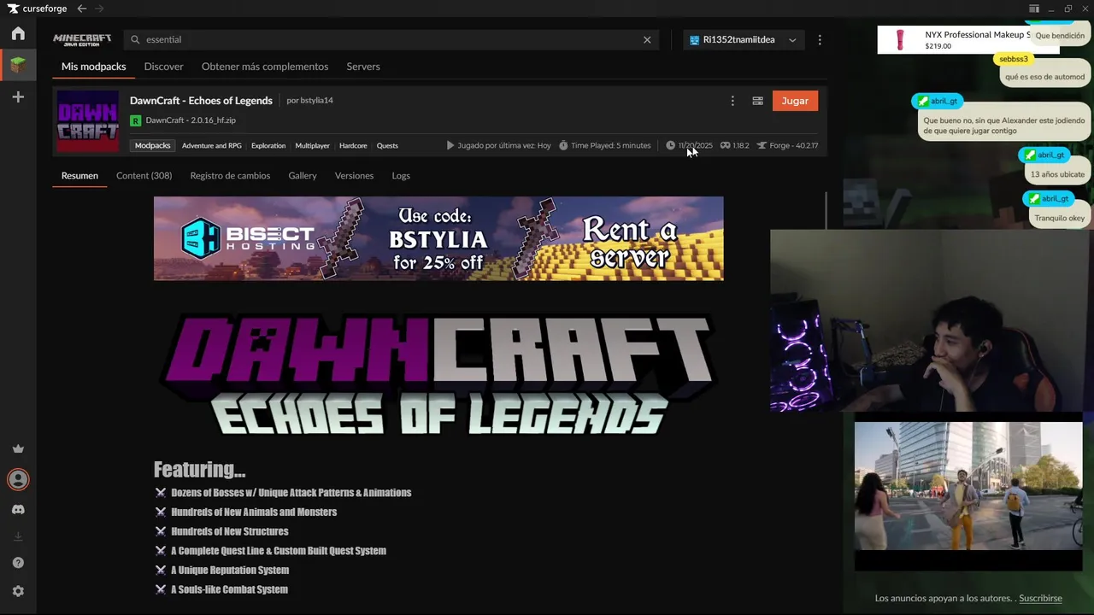Click DawnCraft - 2.0.16_hf.zip file name
Viewport: 1094px width, 615px height.
[x=191, y=120]
